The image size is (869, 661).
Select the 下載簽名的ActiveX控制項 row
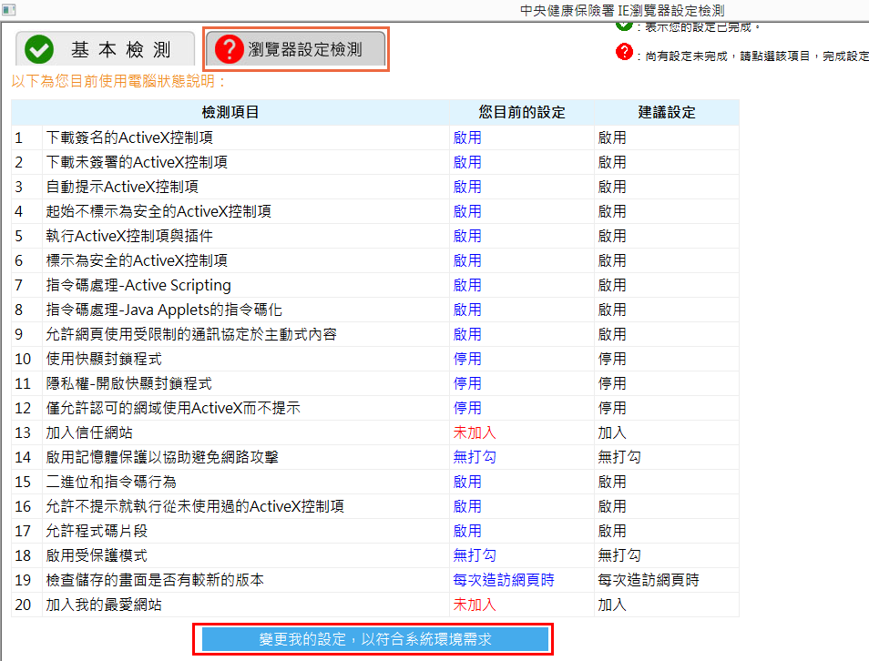[129, 137]
